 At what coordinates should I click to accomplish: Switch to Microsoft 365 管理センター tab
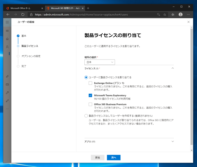pyautogui.click(x=65, y=8)
